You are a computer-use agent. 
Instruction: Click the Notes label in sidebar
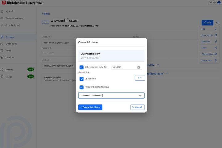click(8, 51)
